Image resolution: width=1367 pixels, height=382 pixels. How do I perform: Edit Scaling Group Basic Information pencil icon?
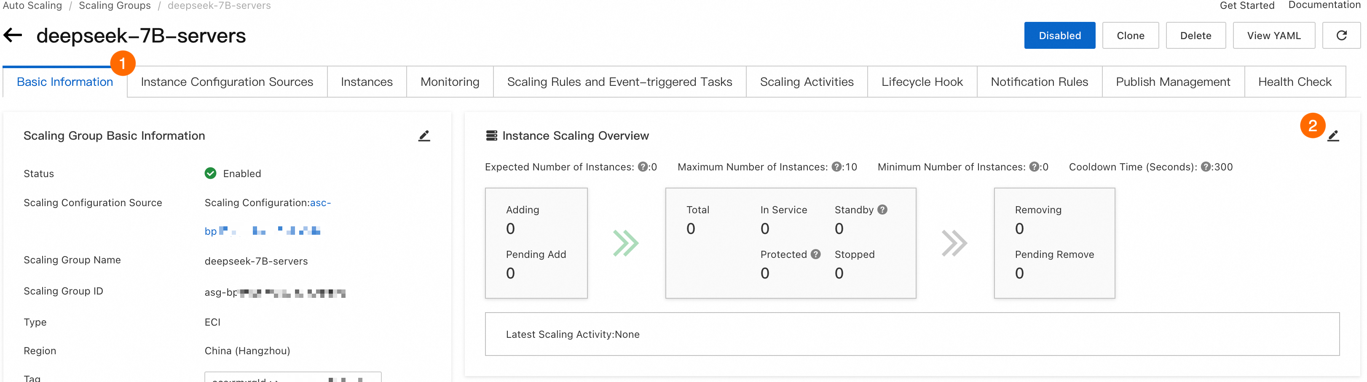(424, 136)
